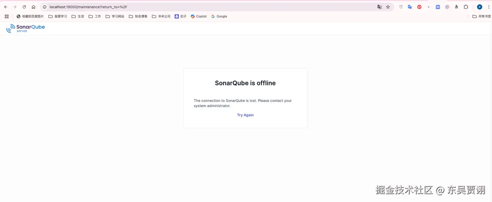Click the SonarQube Server logo
This screenshot has width=492, height=202.
coord(25,28)
